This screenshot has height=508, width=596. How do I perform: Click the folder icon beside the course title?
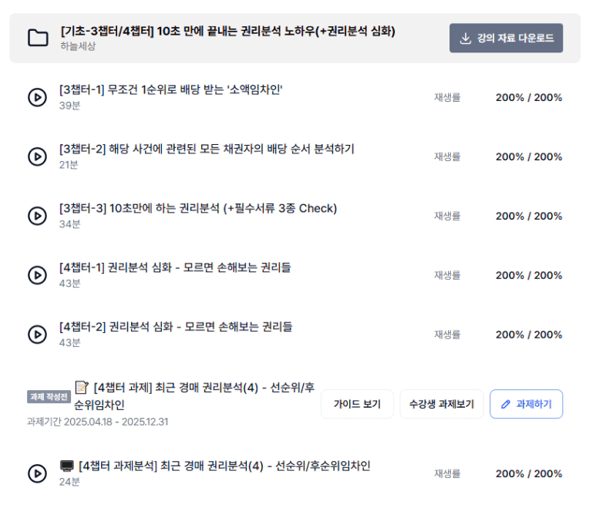pyautogui.click(x=38, y=38)
